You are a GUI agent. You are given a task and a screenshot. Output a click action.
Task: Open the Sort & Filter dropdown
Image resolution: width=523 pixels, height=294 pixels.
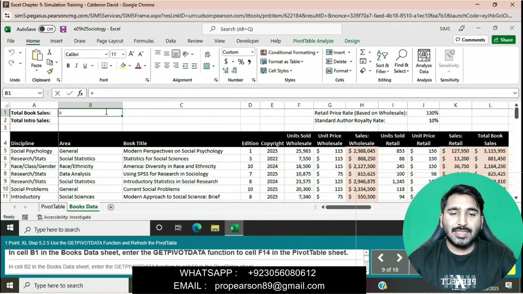(x=382, y=61)
